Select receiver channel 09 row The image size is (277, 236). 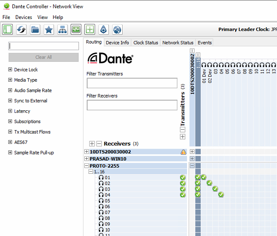point(142,224)
